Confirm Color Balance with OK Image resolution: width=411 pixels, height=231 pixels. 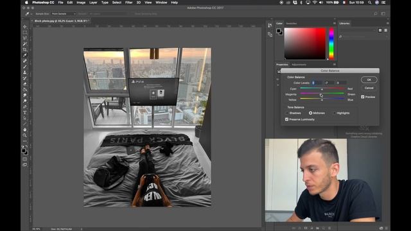(x=369, y=80)
